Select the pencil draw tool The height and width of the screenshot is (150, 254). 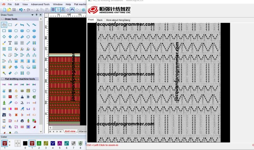16,25
